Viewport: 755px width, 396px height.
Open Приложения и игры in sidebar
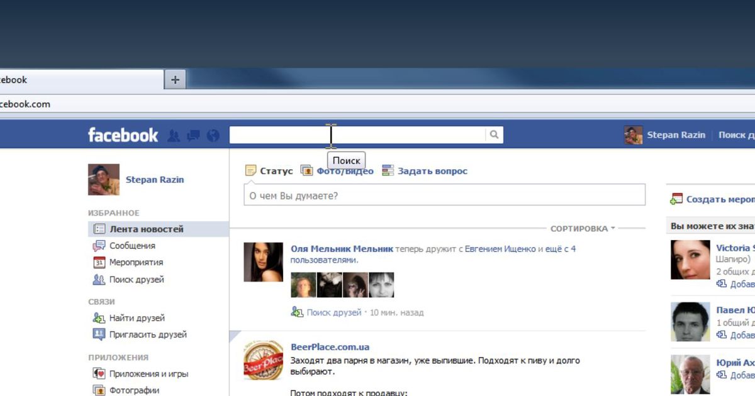pyautogui.click(x=148, y=373)
